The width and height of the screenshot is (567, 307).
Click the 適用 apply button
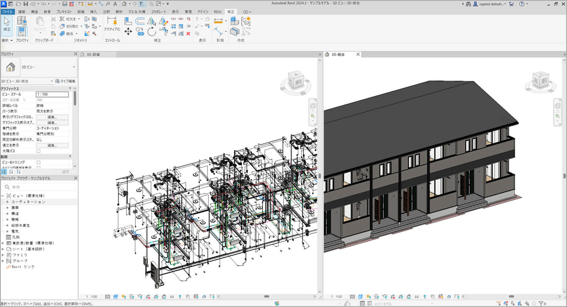pos(65,171)
